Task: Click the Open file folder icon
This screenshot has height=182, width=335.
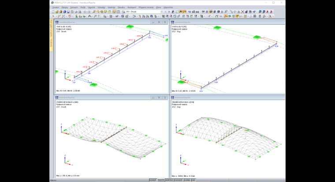Action: tap(57, 12)
